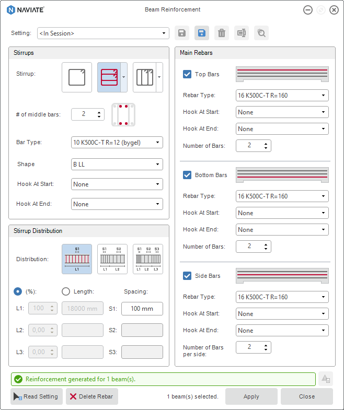Click the blue save-as setting icon
Screen dimensions: 344x410
click(202, 33)
